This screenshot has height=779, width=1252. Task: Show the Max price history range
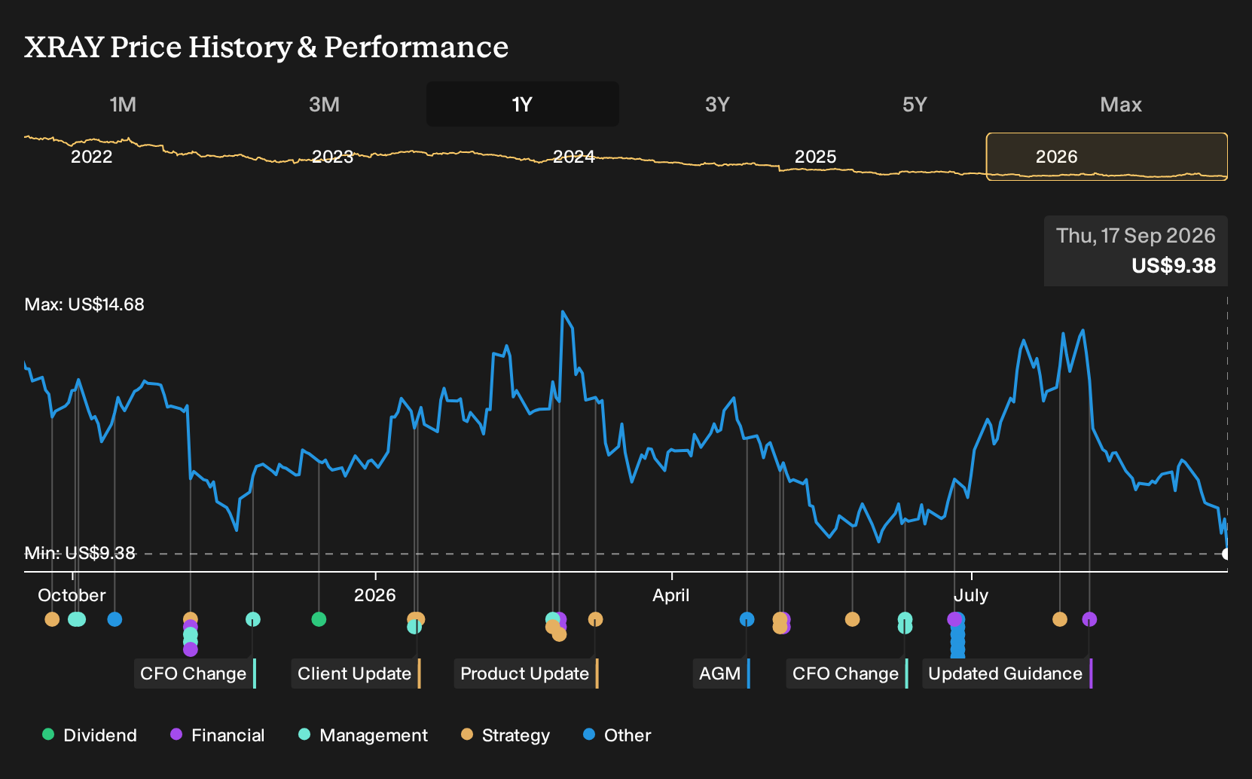[x=1121, y=104]
